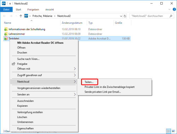This screenshot has height=134, width=177.
Task: Click the 13.02.2019 08:10 date cell
Action: click(x=71, y=29)
